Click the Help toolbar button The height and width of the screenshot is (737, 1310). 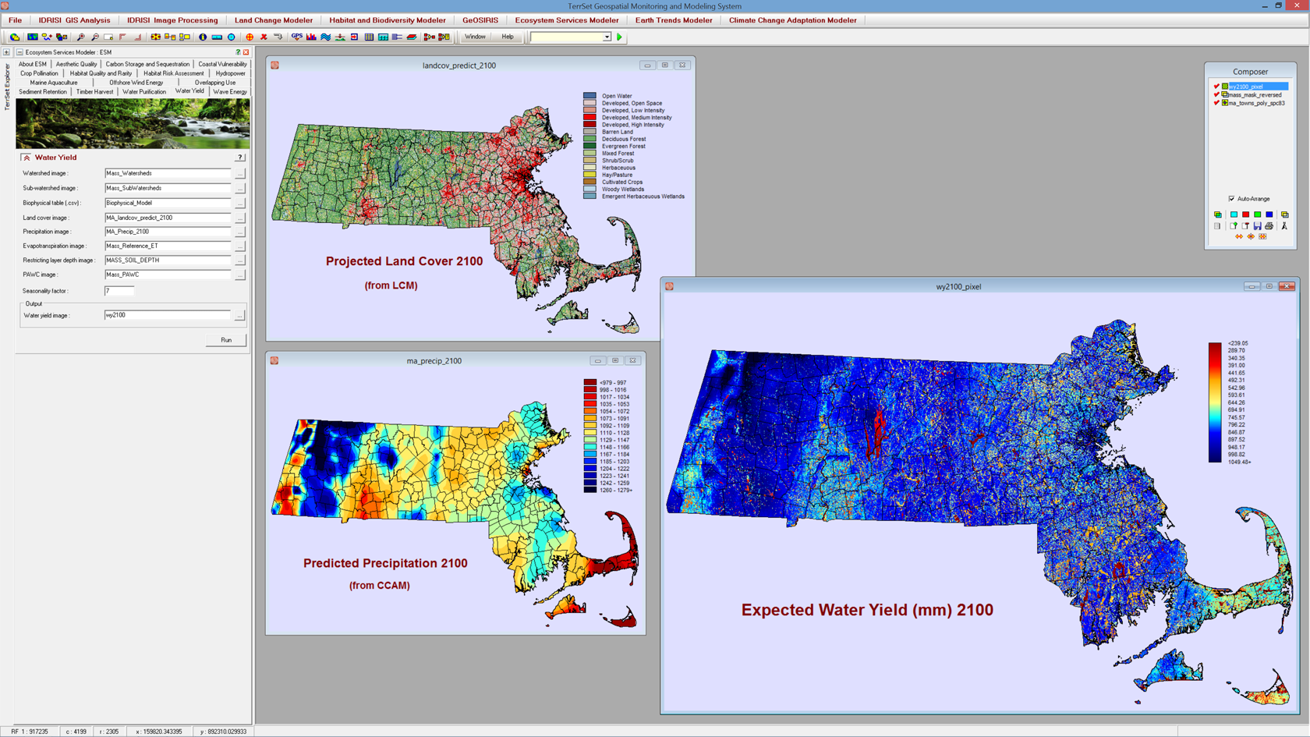508,37
